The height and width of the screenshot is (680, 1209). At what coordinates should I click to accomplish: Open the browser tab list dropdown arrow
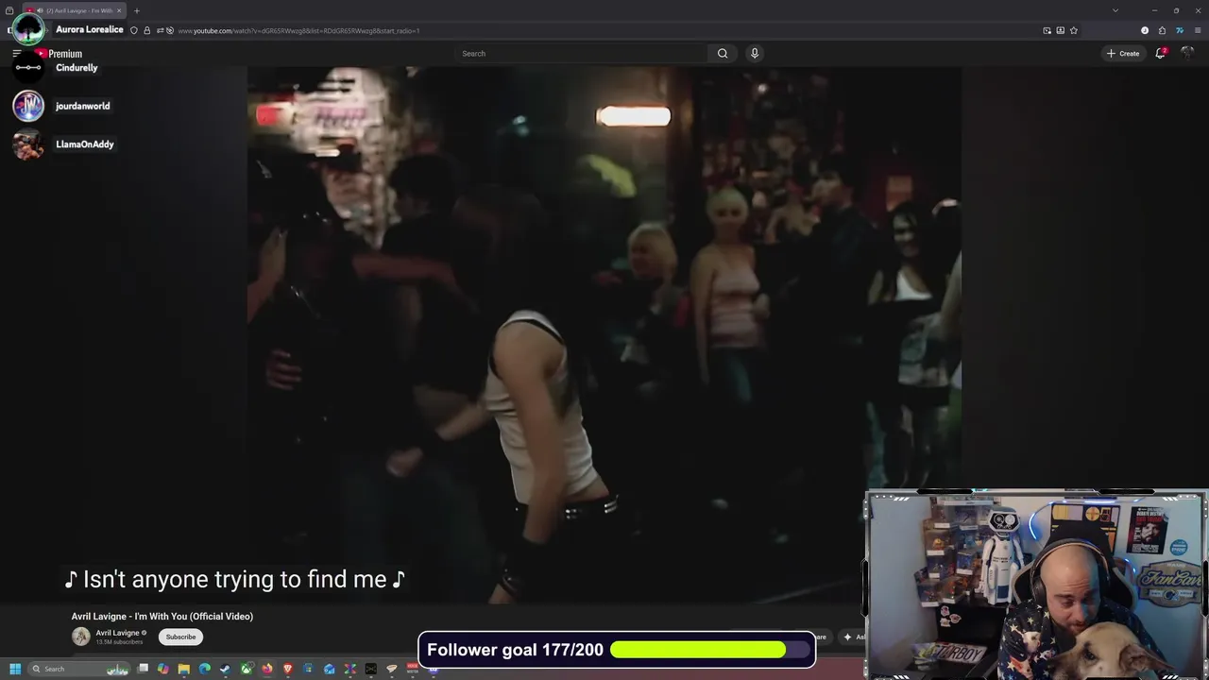point(1115,10)
